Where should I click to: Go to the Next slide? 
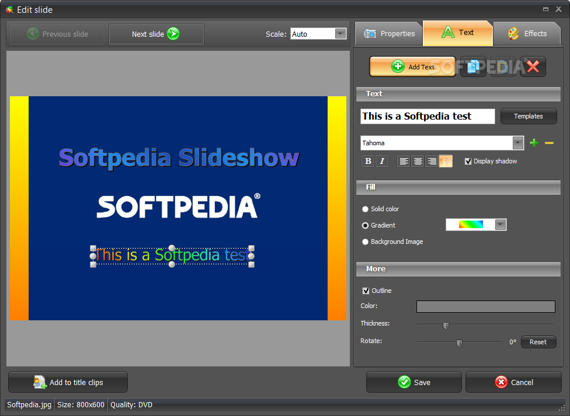(x=157, y=34)
